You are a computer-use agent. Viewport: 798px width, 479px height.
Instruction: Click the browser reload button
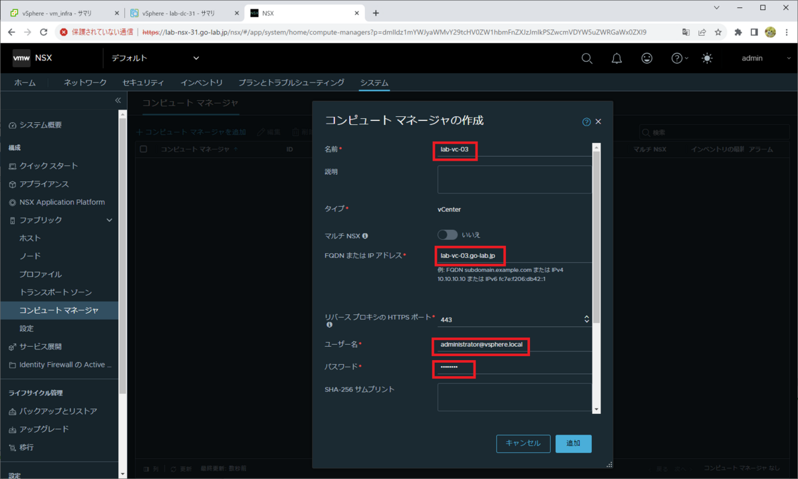pyautogui.click(x=44, y=31)
